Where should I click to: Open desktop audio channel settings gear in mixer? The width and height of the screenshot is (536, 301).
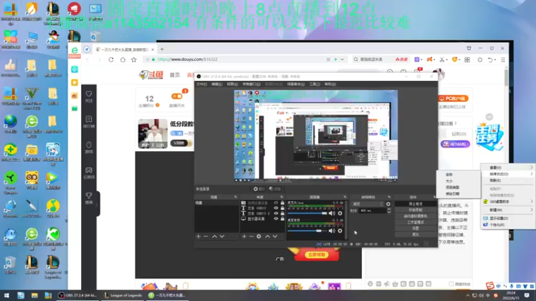(x=340, y=231)
